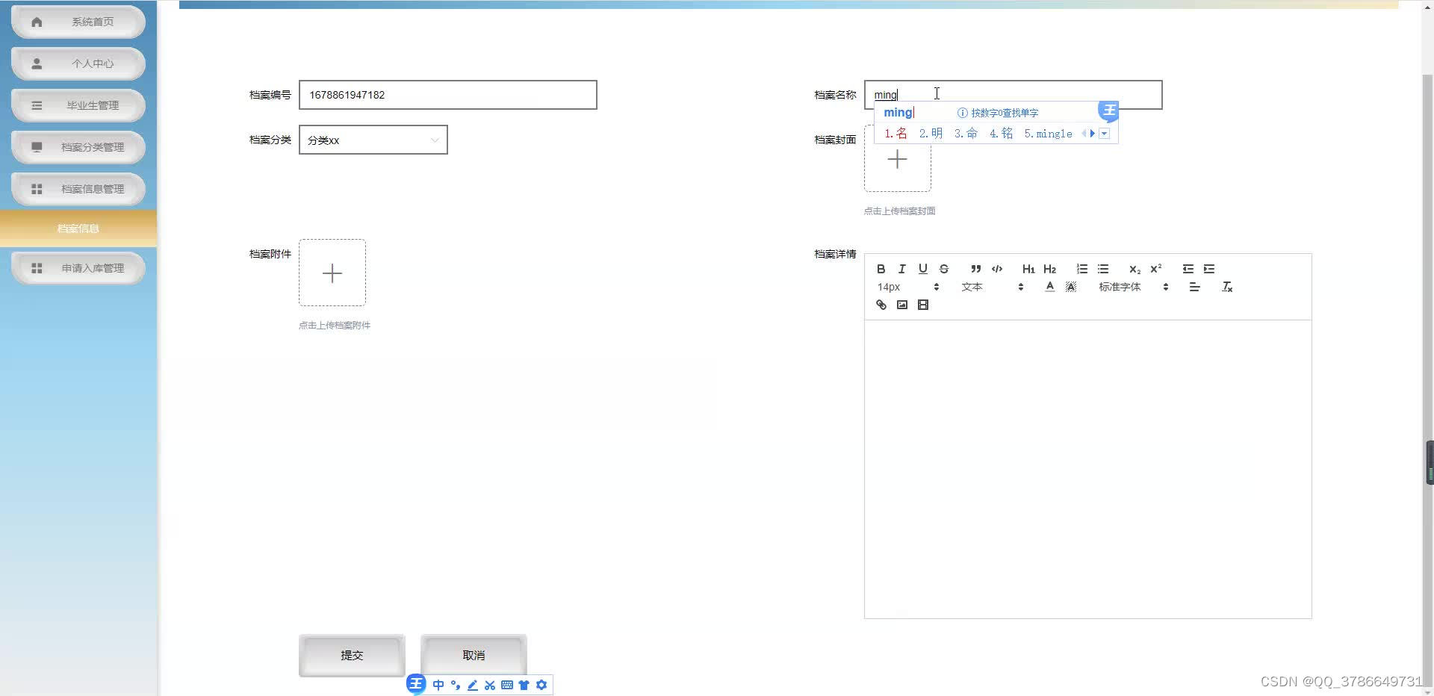The height and width of the screenshot is (696, 1434).
Task: Open 申请入库管理 in the sidebar
Action: (x=78, y=268)
